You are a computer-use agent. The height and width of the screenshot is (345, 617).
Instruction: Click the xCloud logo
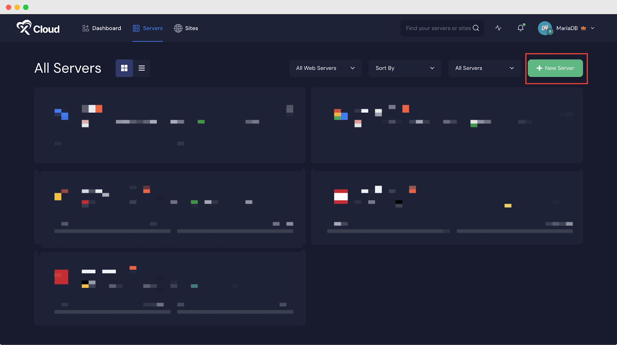[38, 28]
